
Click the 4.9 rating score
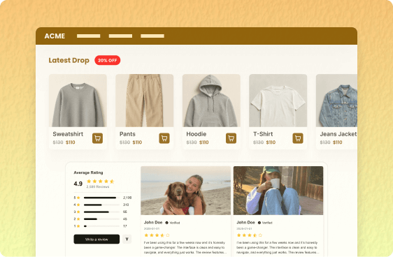point(78,184)
